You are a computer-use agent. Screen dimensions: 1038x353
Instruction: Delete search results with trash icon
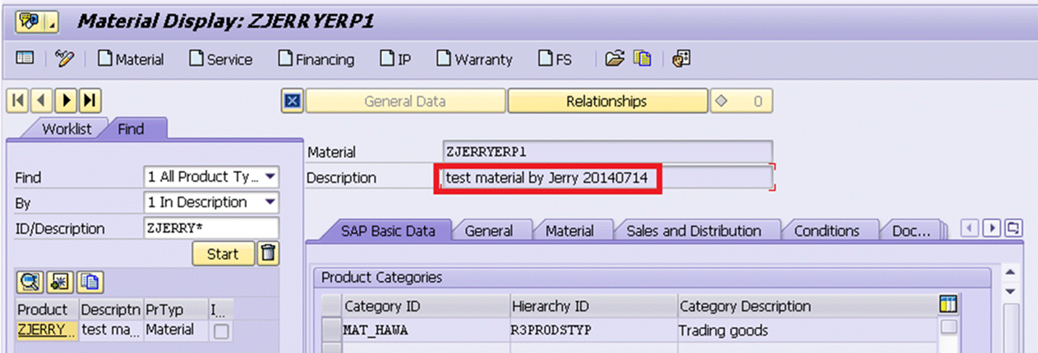[268, 253]
